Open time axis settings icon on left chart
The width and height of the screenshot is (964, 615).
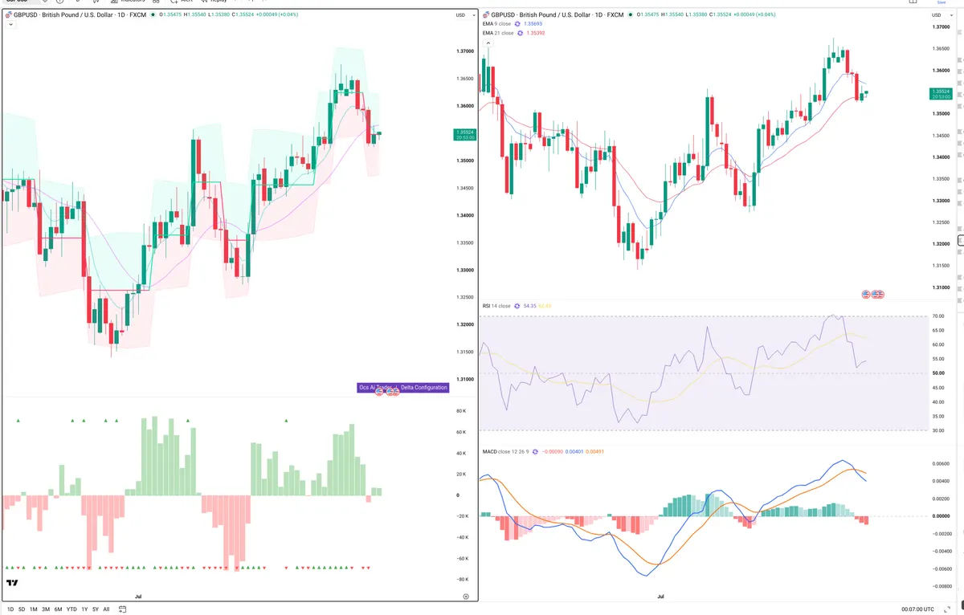(466, 597)
